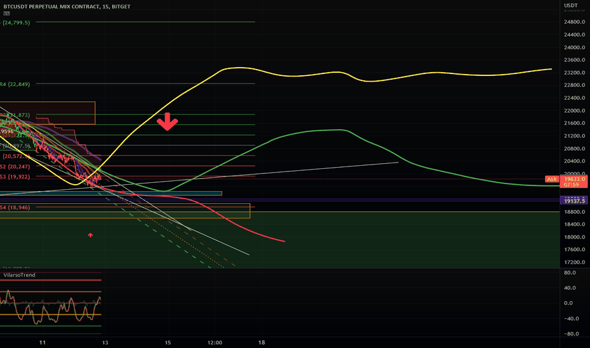Click the 18800.0 price axis value
This screenshot has height=348, width=590.
click(575, 212)
